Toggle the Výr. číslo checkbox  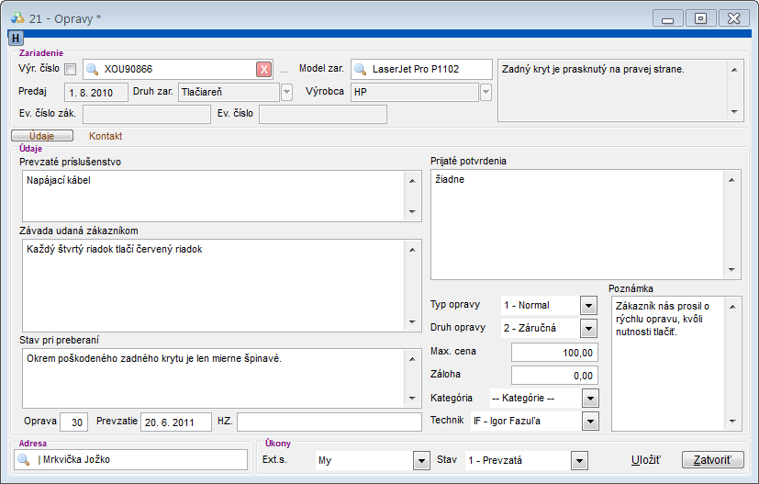[71, 69]
